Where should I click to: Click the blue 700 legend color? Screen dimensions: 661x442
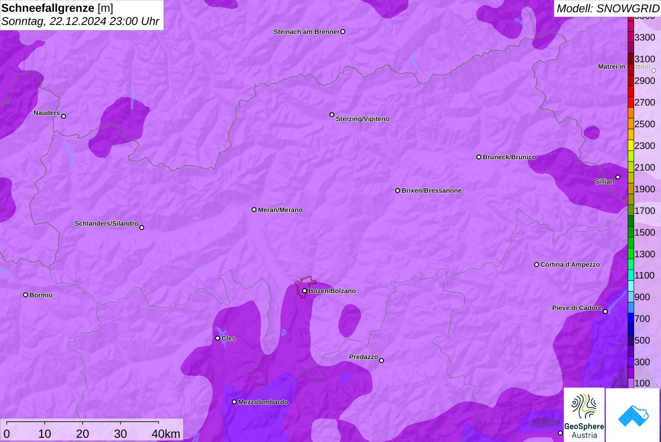pos(631,319)
